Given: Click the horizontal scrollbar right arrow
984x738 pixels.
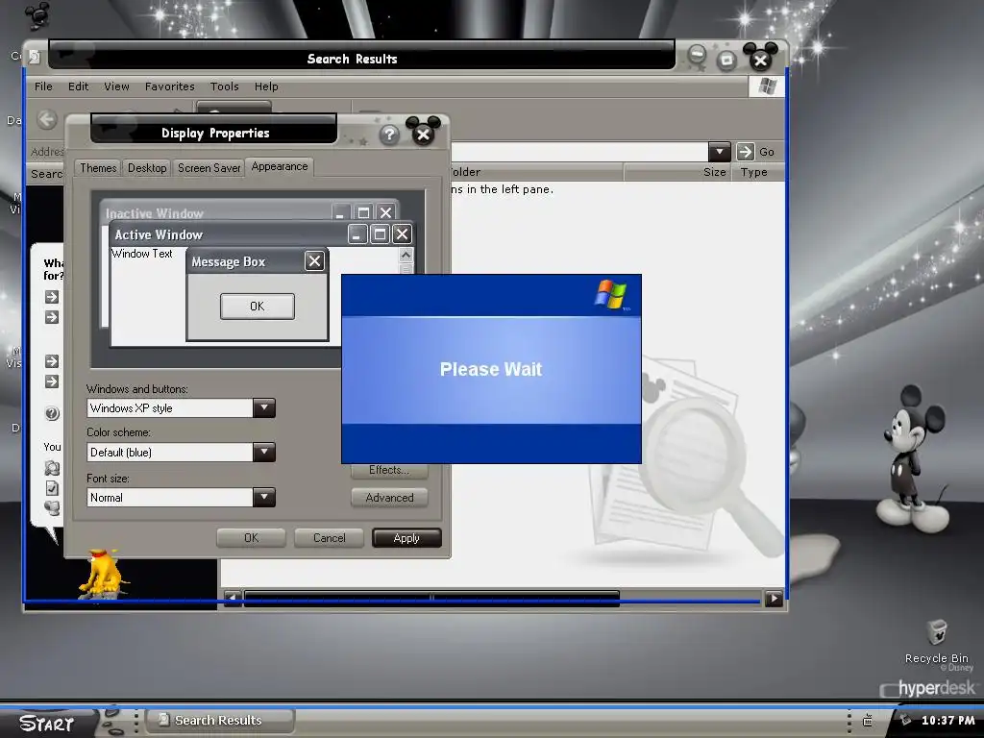Looking at the screenshot, I should coord(774,599).
